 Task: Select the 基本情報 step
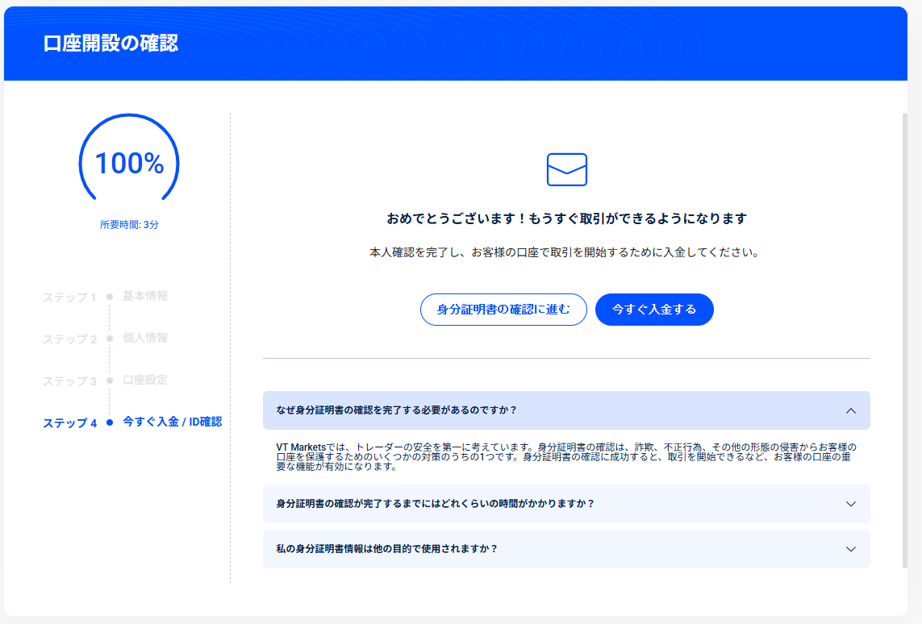click(x=145, y=296)
